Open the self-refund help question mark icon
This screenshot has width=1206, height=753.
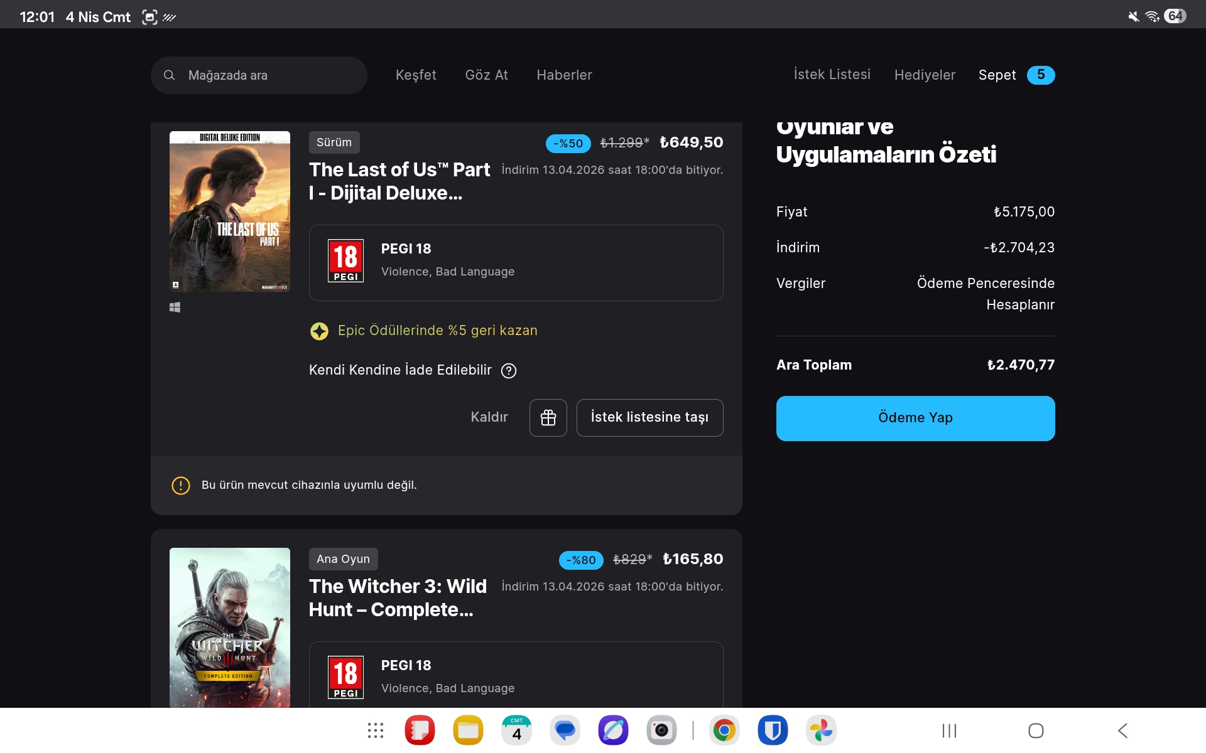click(x=509, y=371)
